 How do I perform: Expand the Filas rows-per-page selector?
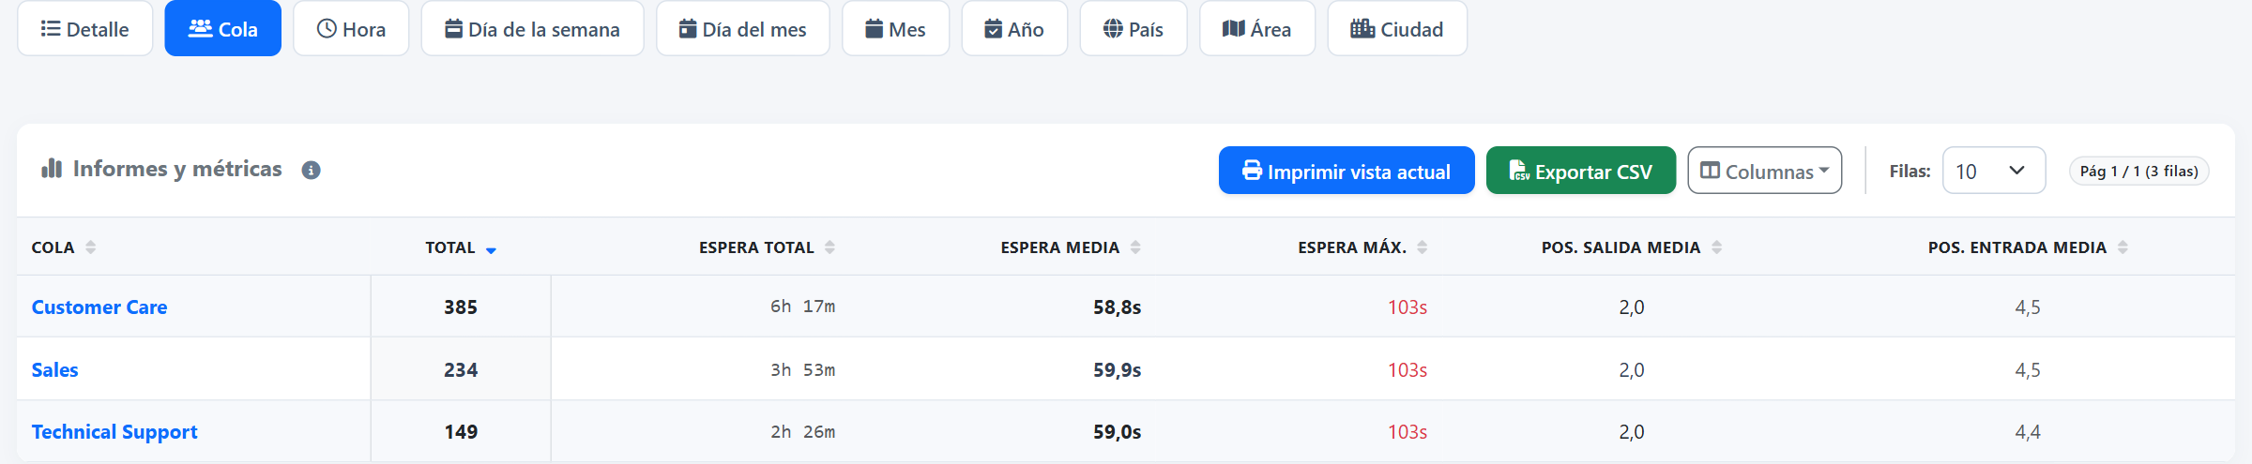tap(1993, 171)
